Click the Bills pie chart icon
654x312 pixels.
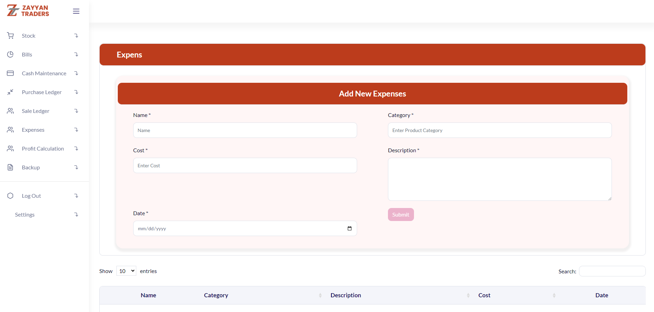[11, 54]
